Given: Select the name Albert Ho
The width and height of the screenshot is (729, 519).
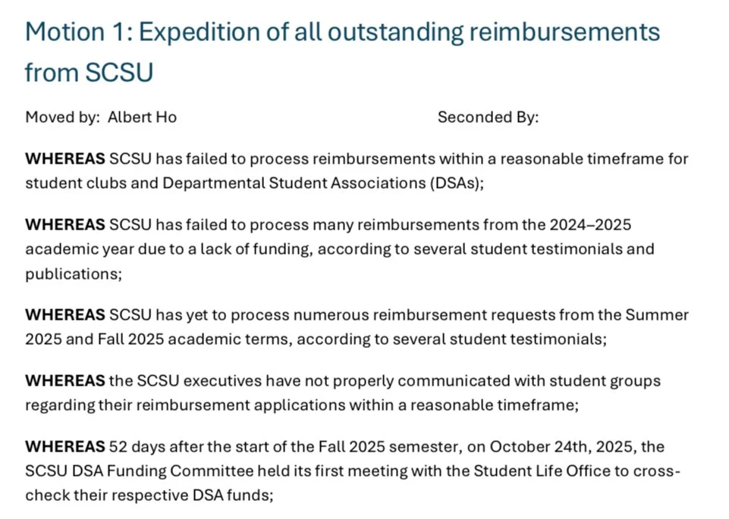Looking at the screenshot, I should coord(142,117).
